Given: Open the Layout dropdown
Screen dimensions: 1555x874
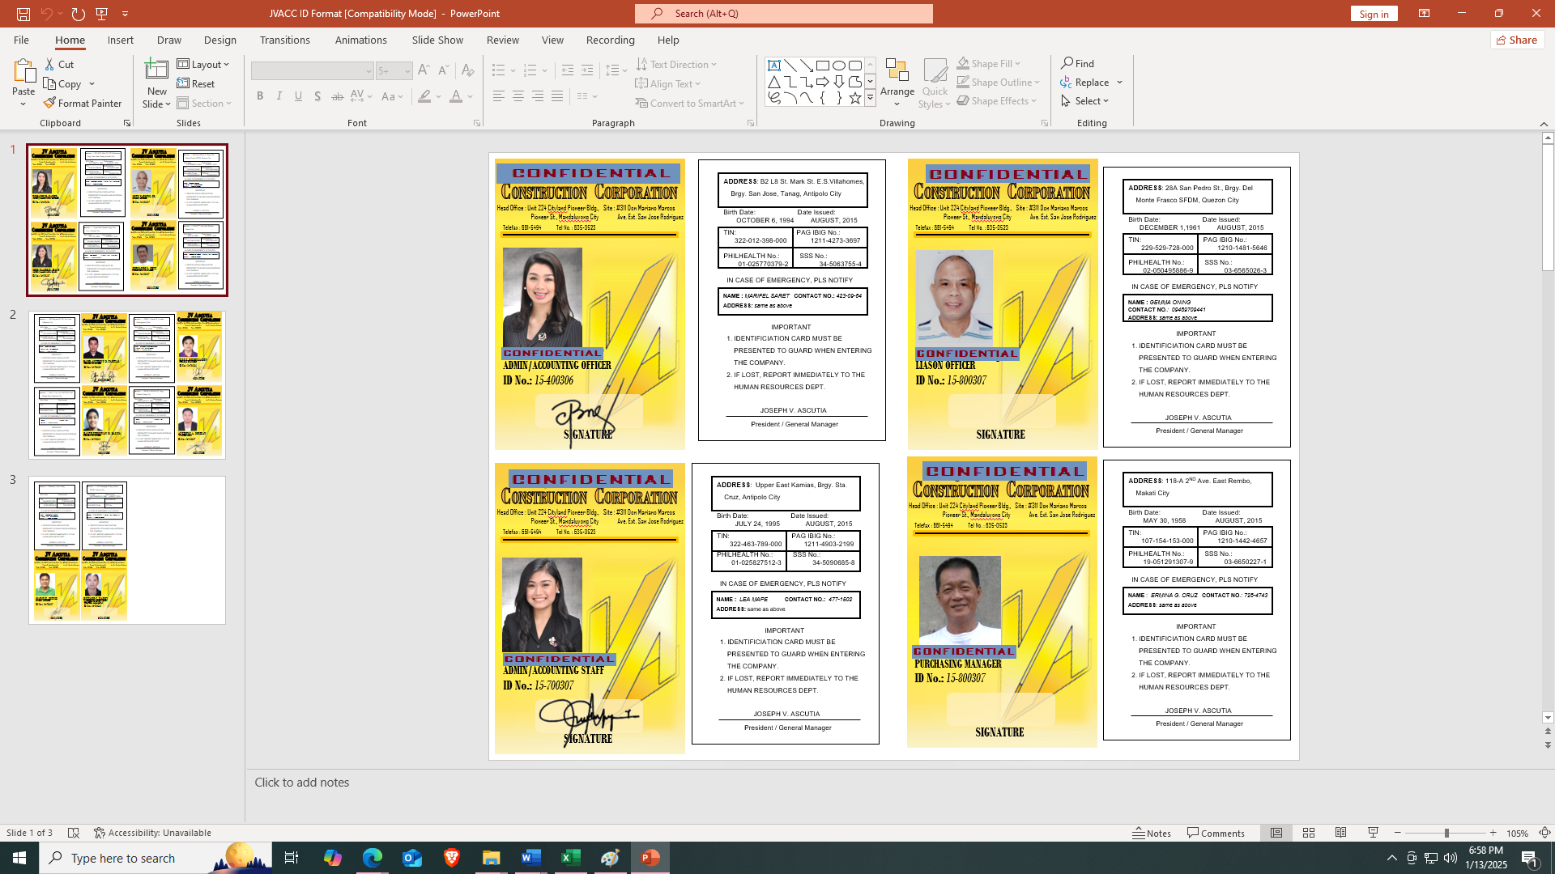Looking at the screenshot, I should click(x=204, y=64).
